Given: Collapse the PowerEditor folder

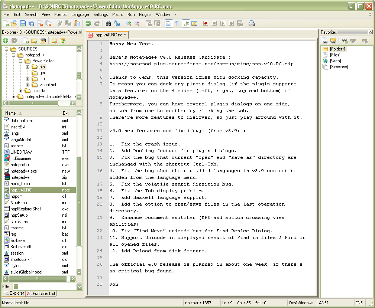Looking at the screenshot, I should [x=20, y=61].
